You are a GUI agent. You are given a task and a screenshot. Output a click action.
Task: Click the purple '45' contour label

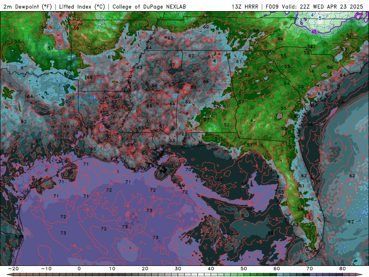(x=314, y=31)
